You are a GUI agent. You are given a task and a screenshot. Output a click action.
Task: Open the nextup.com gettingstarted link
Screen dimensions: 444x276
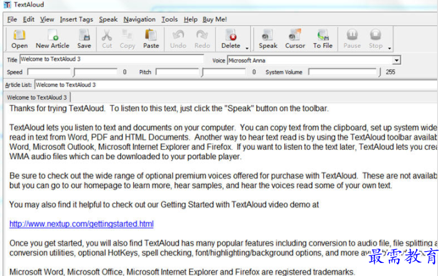[81, 224]
